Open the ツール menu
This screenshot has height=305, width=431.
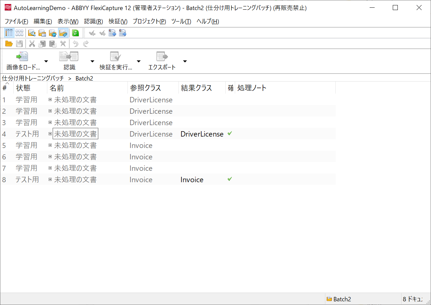click(x=181, y=21)
